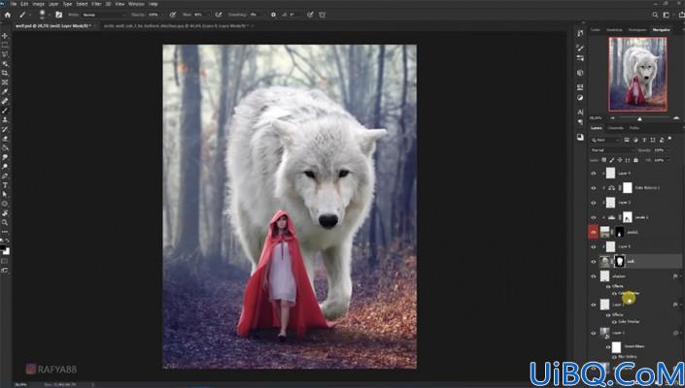Click the Navigator zoom-out small mountains button

pyautogui.click(x=612, y=117)
